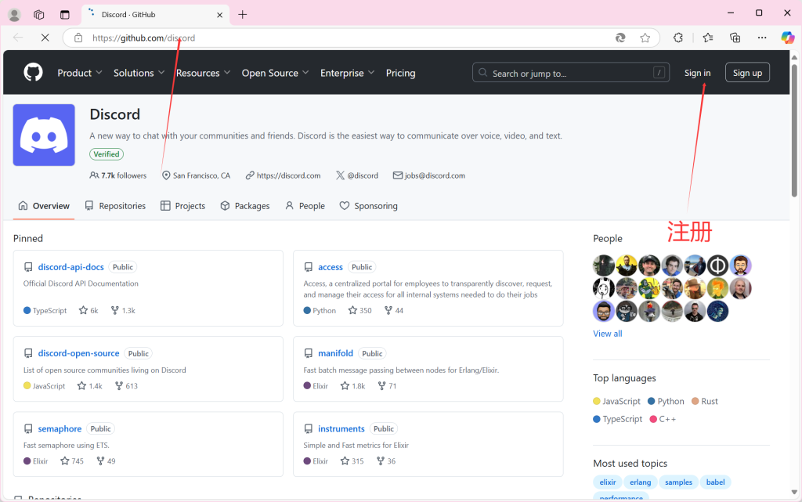Image resolution: width=802 pixels, height=502 pixels.
Task: Open the semaphore repository link
Action: click(x=60, y=429)
